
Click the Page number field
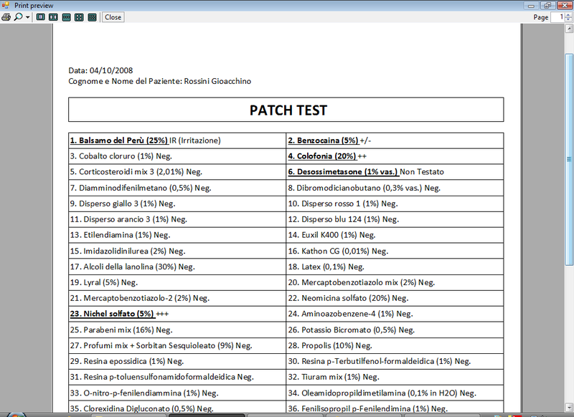tap(558, 17)
